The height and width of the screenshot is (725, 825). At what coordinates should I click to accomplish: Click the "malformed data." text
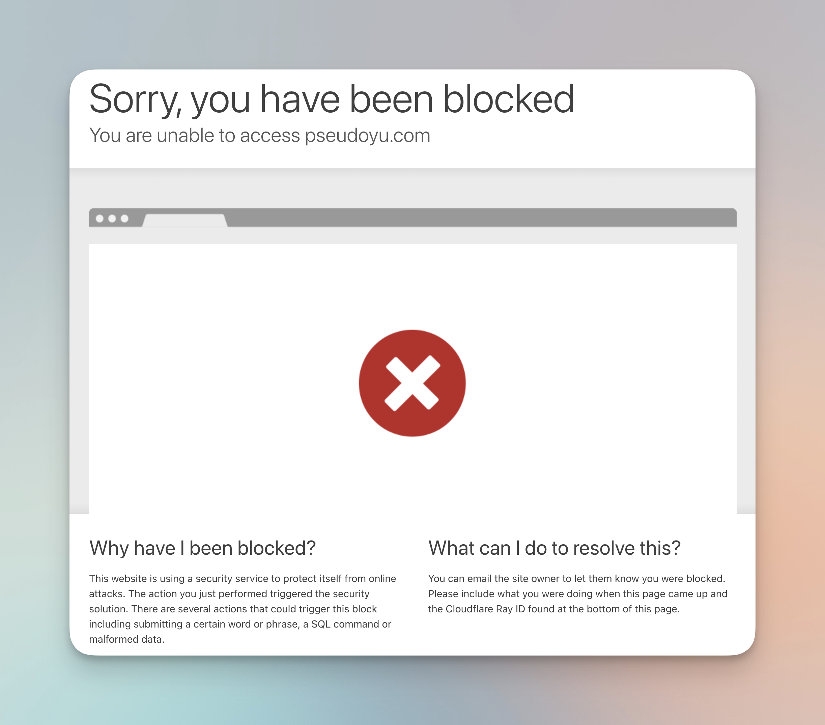point(127,639)
